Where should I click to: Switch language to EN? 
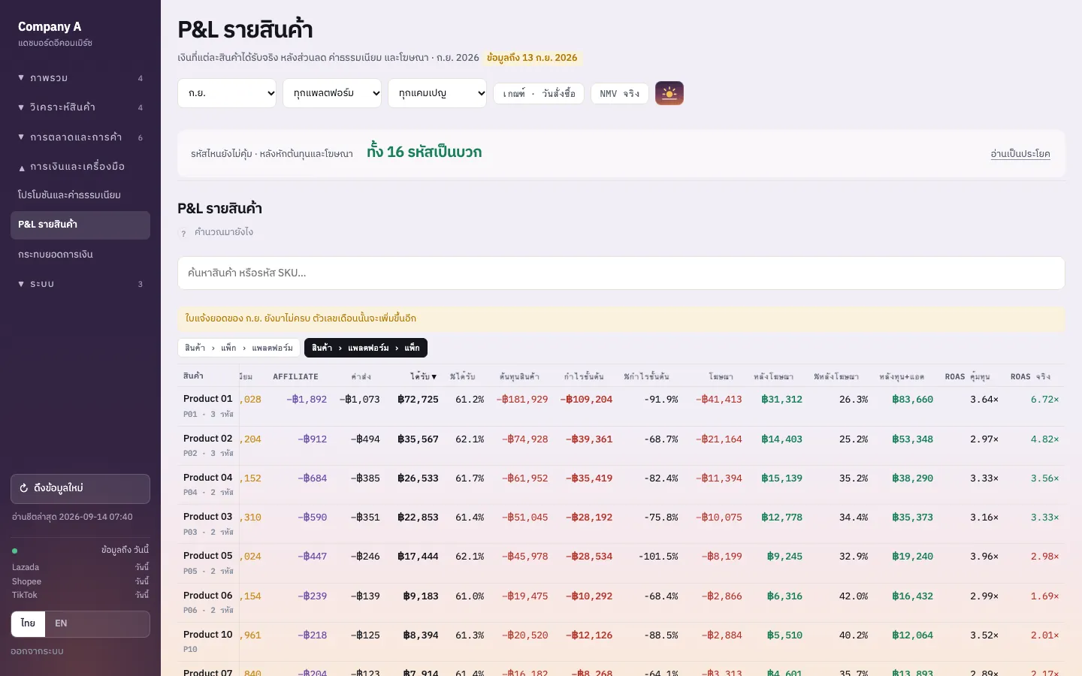click(x=62, y=623)
